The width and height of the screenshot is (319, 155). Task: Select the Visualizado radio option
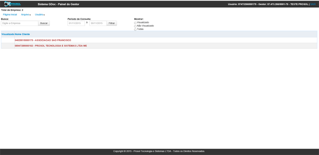tap(135, 23)
